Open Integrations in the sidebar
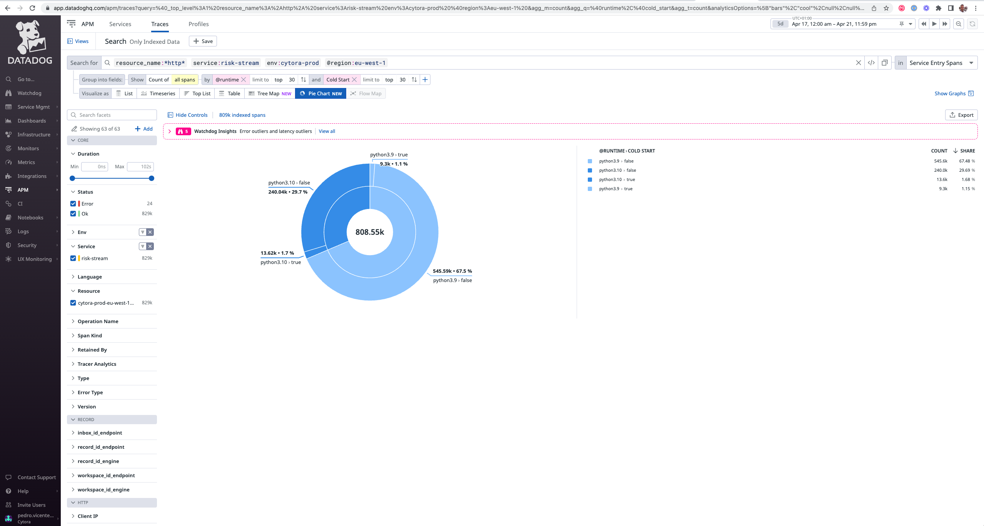 [x=32, y=176]
